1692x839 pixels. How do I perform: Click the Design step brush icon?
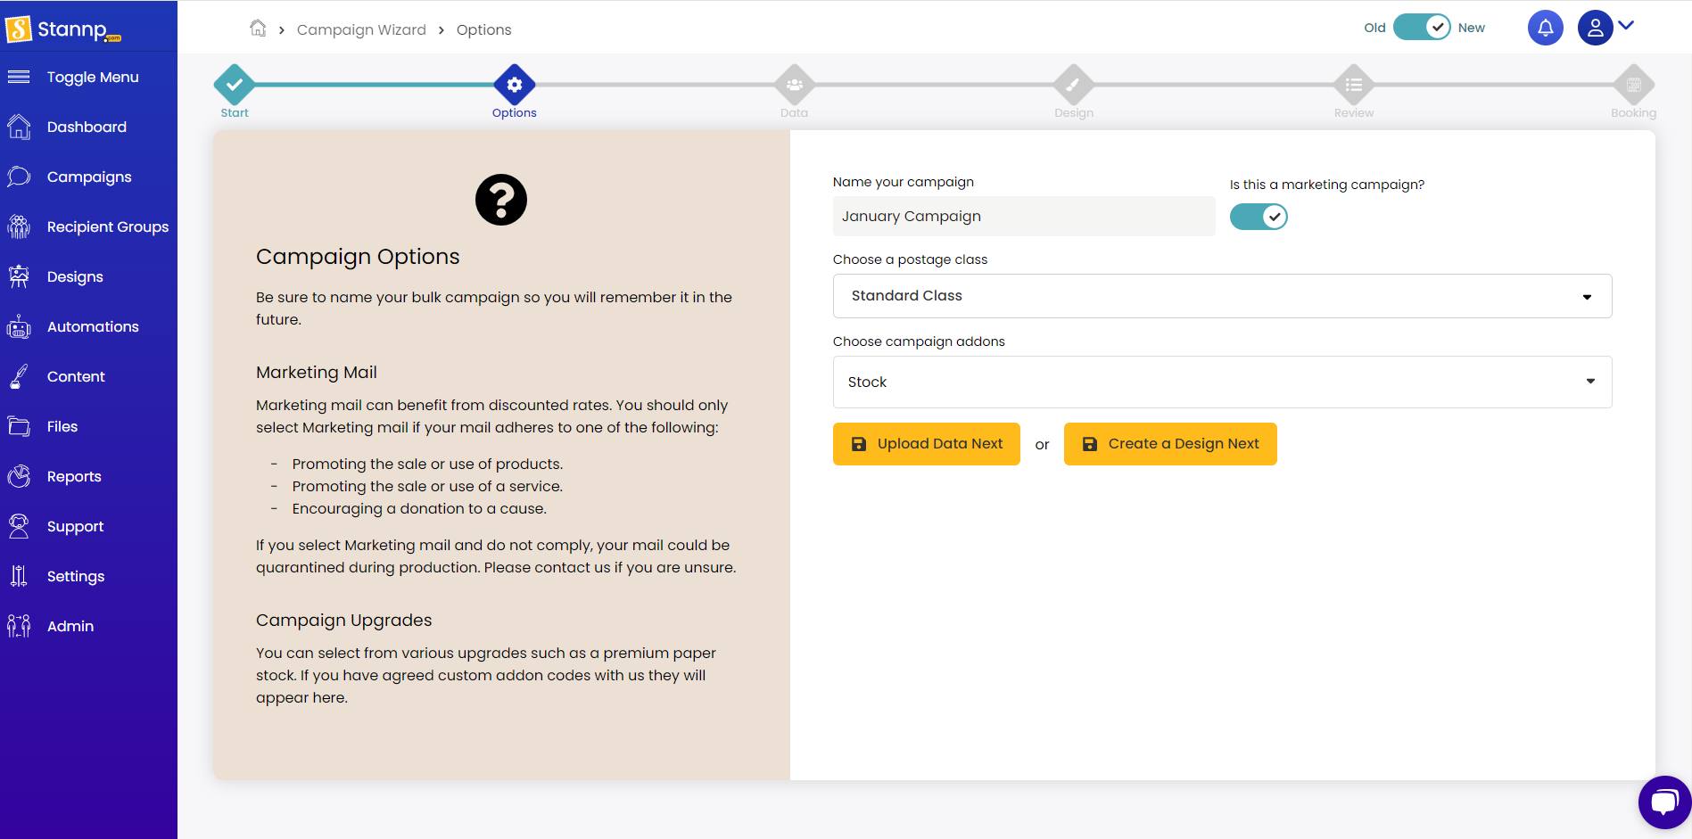[x=1074, y=85]
